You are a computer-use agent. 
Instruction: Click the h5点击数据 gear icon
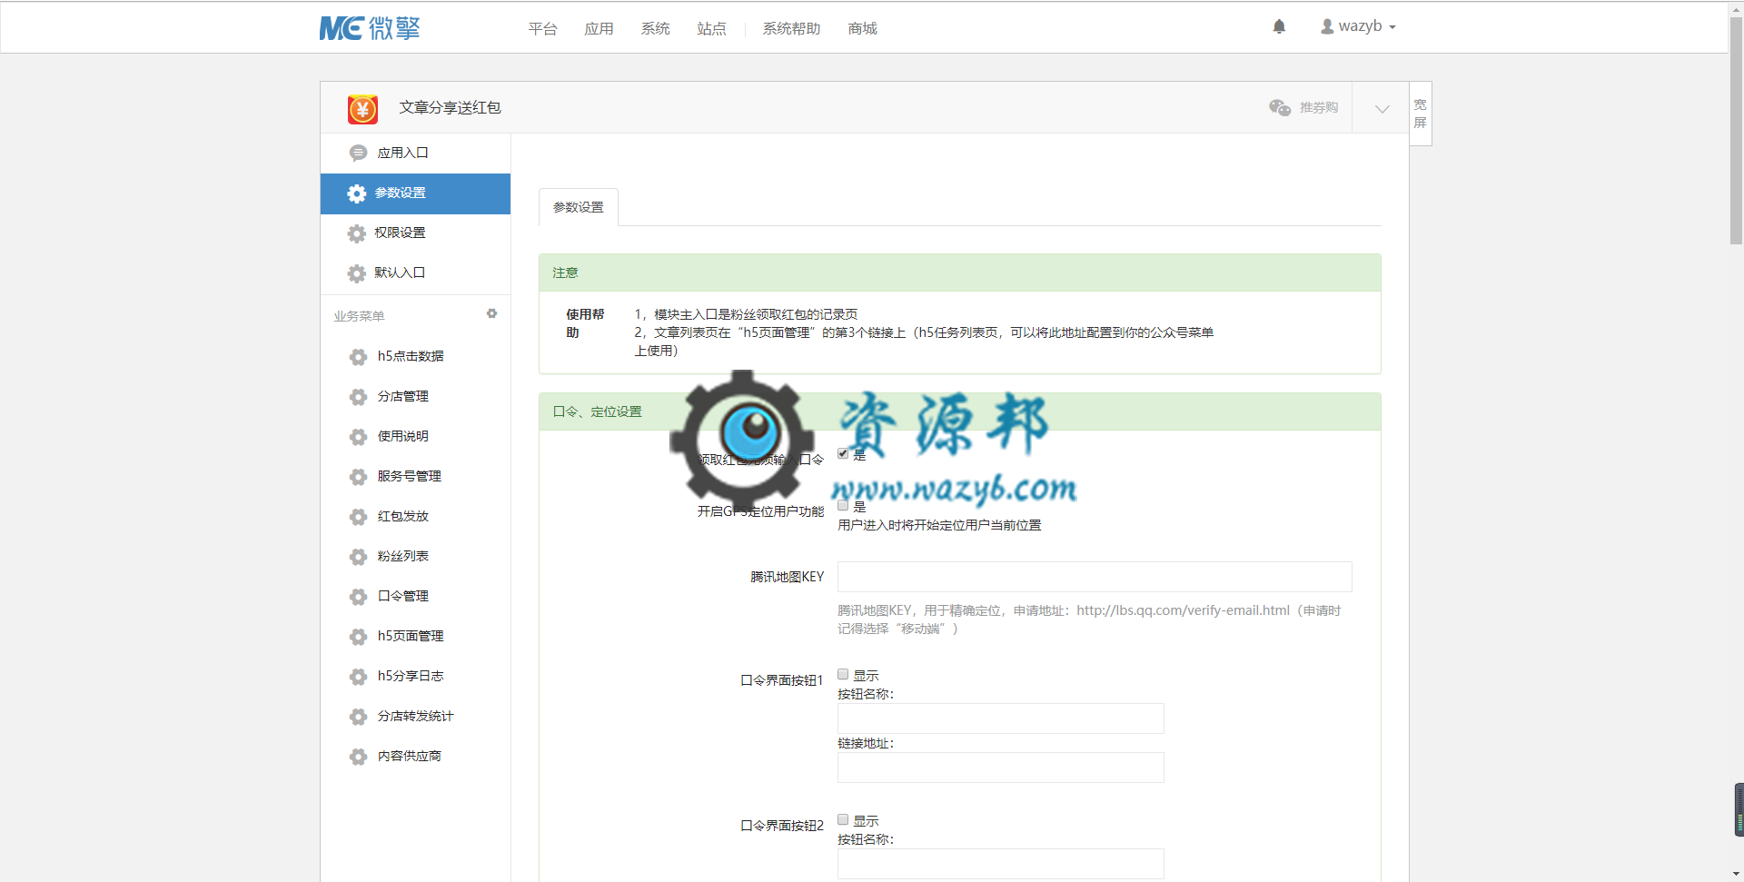(x=358, y=357)
